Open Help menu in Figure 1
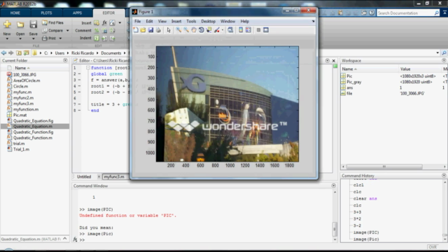Screen dimensions: 448x252 [244, 22]
